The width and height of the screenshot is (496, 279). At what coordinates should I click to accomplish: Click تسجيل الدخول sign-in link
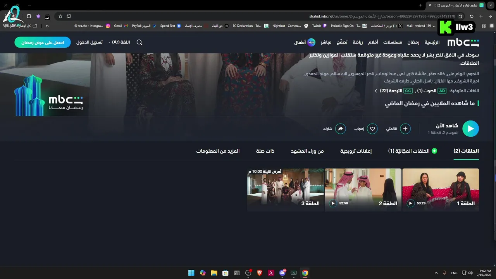pyautogui.click(x=90, y=42)
